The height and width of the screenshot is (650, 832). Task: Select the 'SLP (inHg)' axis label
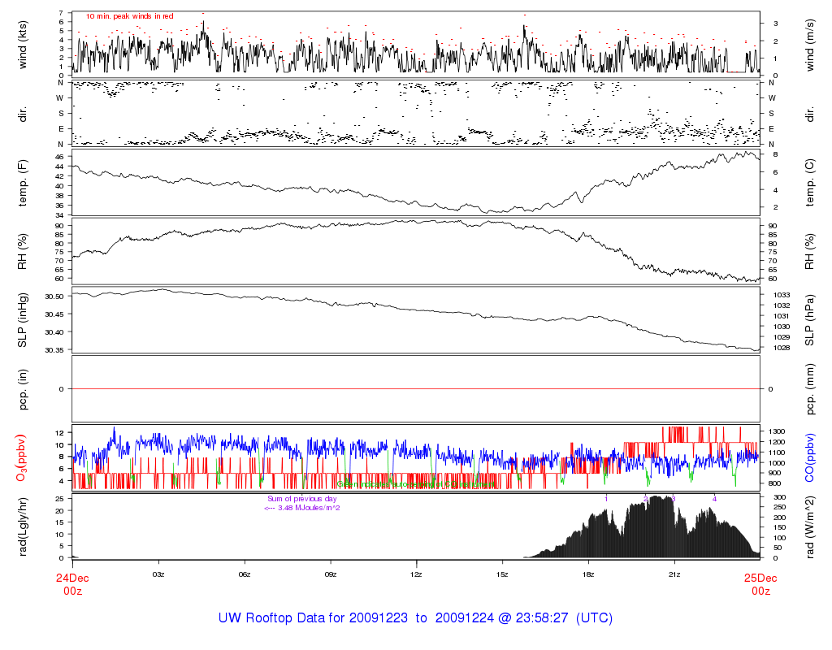tap(22, 320)
